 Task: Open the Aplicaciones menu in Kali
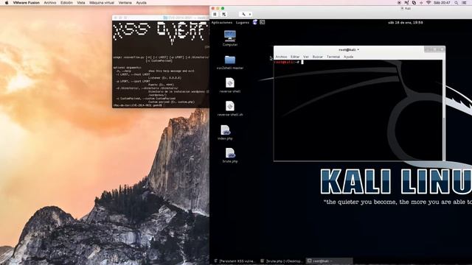[x=222, y=23]
